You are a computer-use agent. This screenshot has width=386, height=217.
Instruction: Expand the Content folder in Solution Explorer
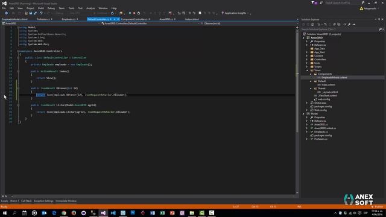pos(307,56)
